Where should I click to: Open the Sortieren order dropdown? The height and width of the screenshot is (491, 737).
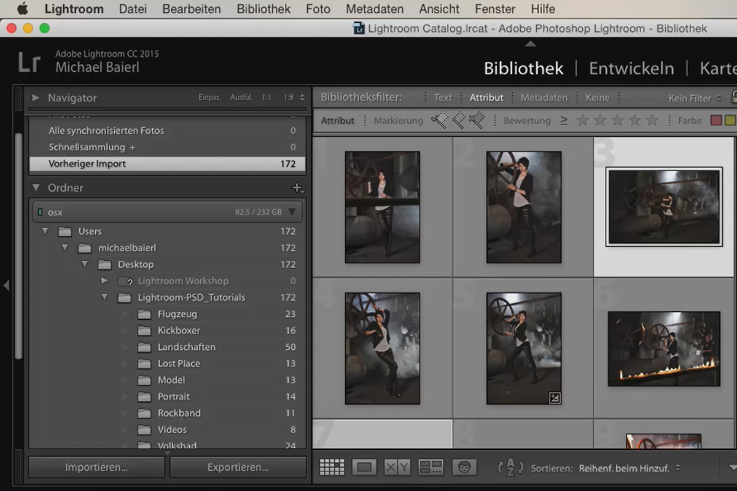pos(630,468)
